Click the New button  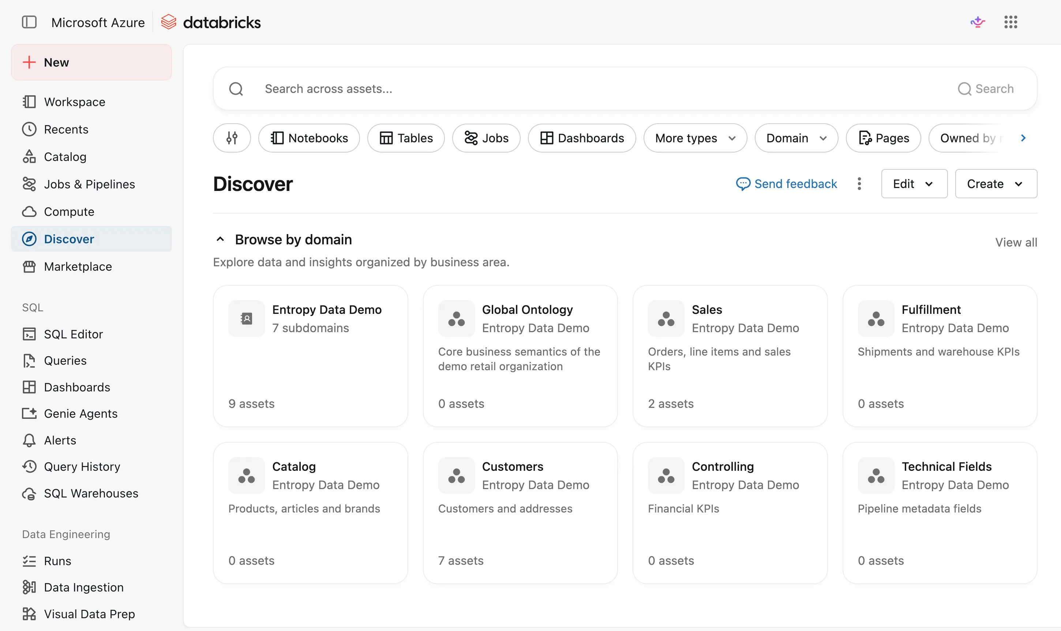click(x=91, y=62)
